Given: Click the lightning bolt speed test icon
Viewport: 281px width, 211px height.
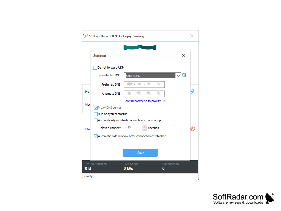Looking at the screenshot, I should pyautogui.click(x=193, y=91).
